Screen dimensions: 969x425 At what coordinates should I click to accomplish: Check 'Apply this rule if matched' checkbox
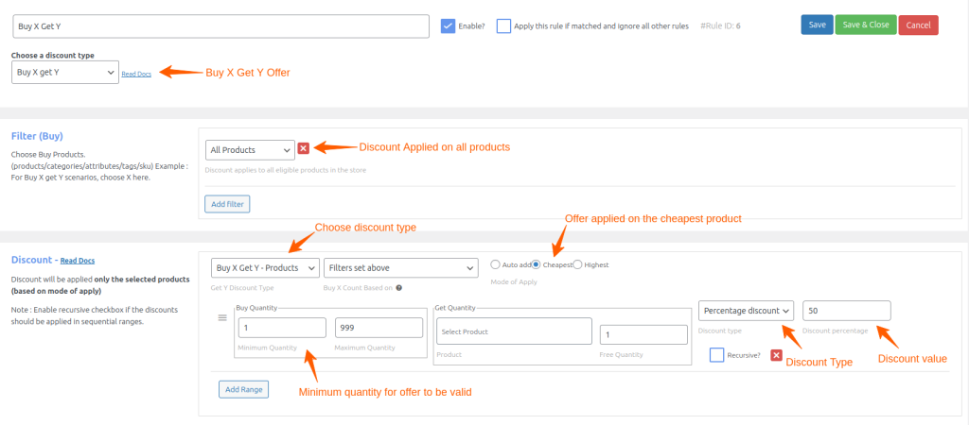tap(503, 25)
